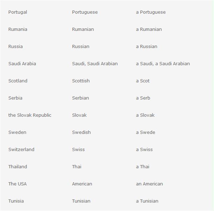Image resolution: width=214 pixels, height=211 pixels.
Task: Select the text "a Rumanian"
Action: point(149,29)
